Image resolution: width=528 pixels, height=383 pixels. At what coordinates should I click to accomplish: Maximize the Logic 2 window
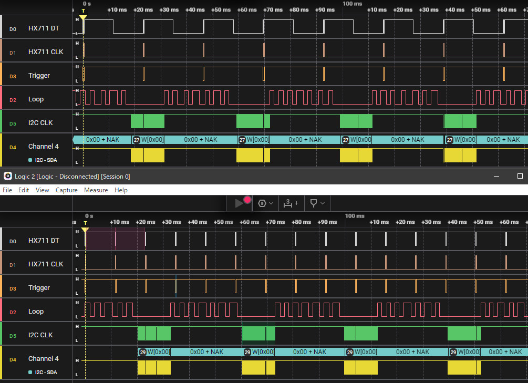[520, 176]
